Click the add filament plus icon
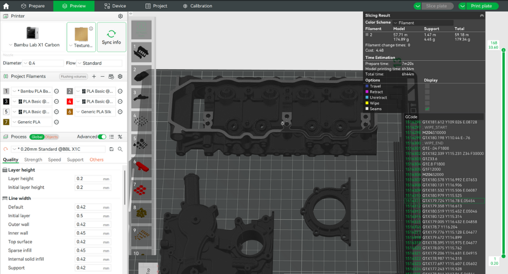Image resolution: width=508 pixels, height=274 pixels. (93, 77)
